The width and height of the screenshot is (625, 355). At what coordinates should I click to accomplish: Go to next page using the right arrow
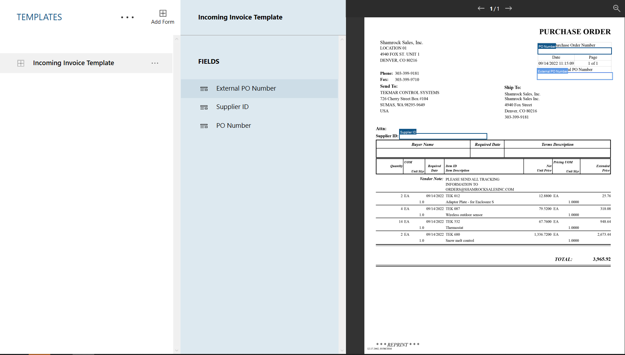pyautogui.click(x=508, y=8)
